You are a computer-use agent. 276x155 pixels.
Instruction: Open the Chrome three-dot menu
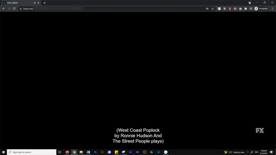(272, 9)
